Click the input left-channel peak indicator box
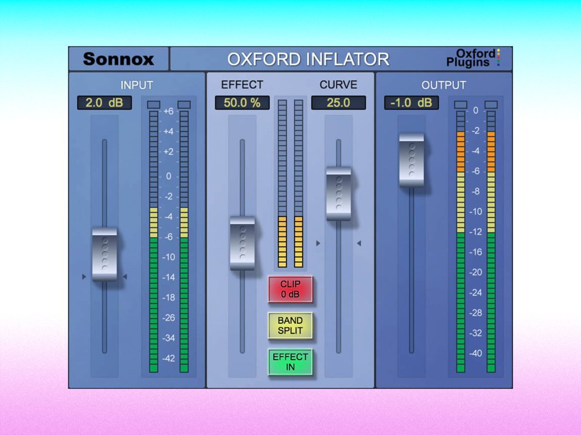The width and height of the screenshot is (581, 435). coord(153,105)
